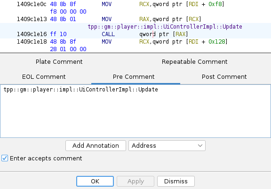Click the 'RAX,qword ptr [RCX]' operand

tap(170, 19)
